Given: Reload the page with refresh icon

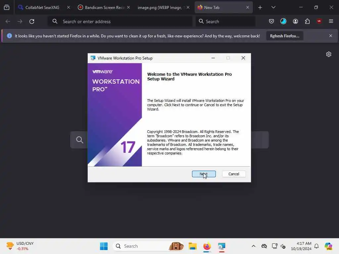Looking at the screenshot, I should pos(32,21).
